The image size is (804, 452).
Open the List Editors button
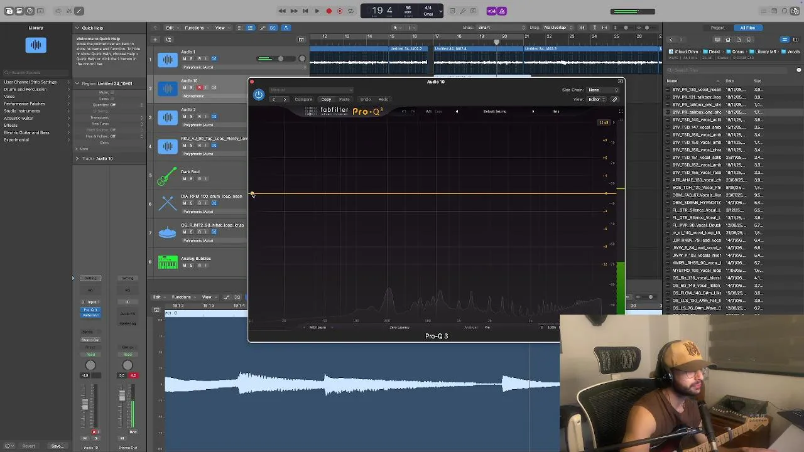pyautogui.click(x=764, y=11)
